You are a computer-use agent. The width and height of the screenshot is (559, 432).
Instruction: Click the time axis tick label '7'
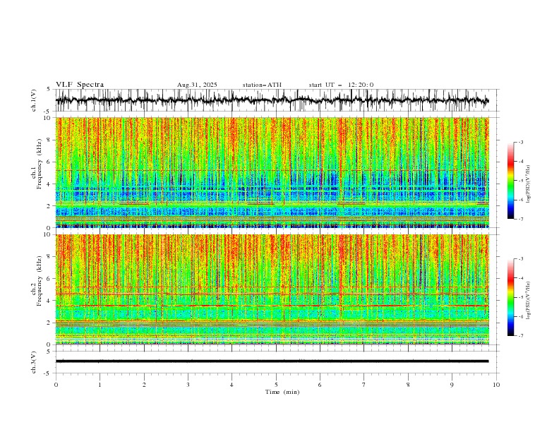pyautogui.click(x=364, y=385)
